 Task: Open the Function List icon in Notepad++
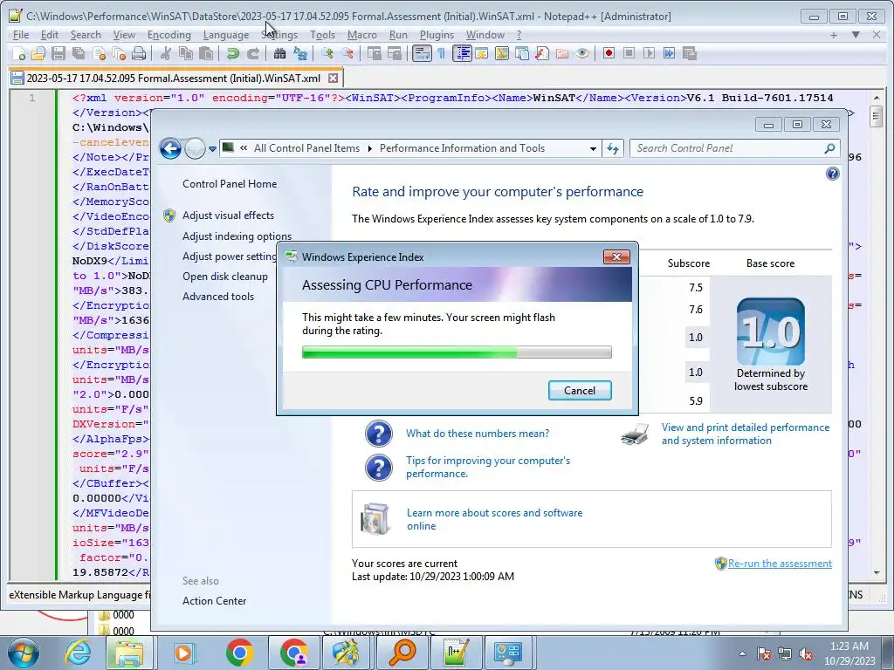pos(542,53)
